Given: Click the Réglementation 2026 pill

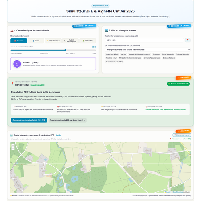Looking at the screenshot, I should click(x=100, y=6).
